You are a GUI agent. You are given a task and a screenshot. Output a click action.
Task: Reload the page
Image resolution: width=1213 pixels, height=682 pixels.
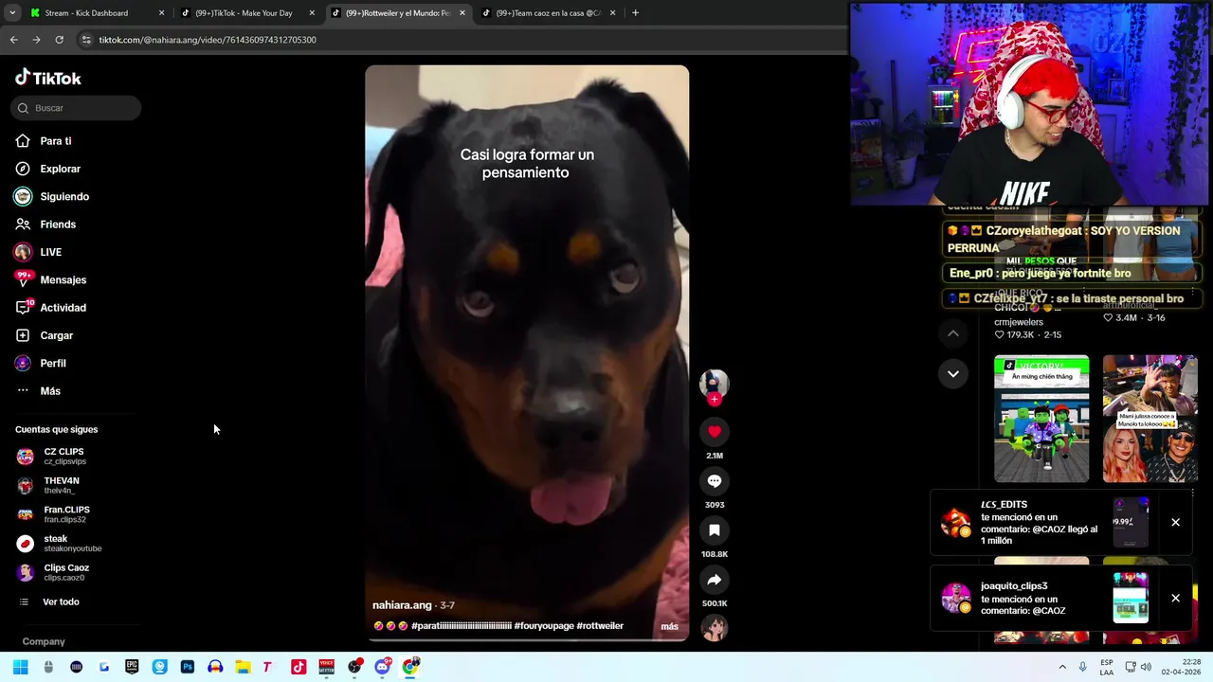coord(59,40)
